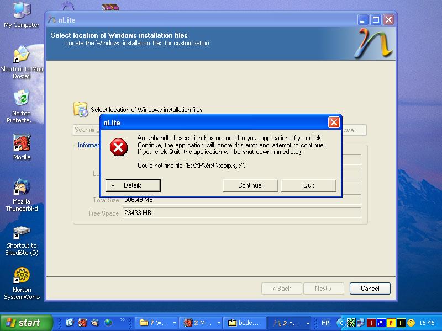Viewport: 442px width, 331px height.
Task: Click the yellow '39' tray indicator
Action: tap(391, 323)
